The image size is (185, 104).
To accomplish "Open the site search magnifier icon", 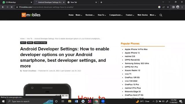I will pos(161,15).
